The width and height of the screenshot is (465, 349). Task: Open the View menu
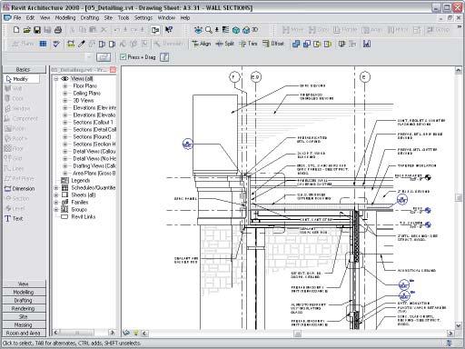tap(45, 18)
